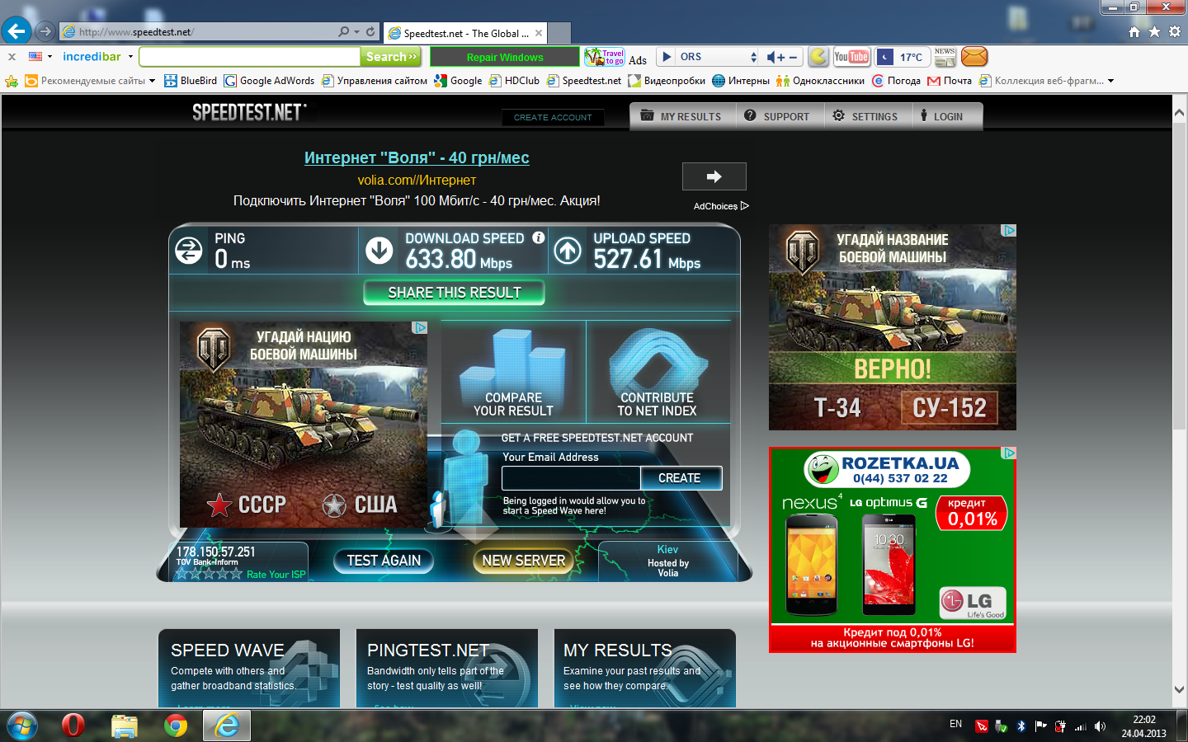
Task: Expand the ORS radio station selector
Action: [x=753, y=57]
